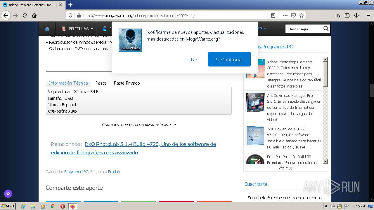
Task: Toggle reader view for page
Action: [273, 15]
